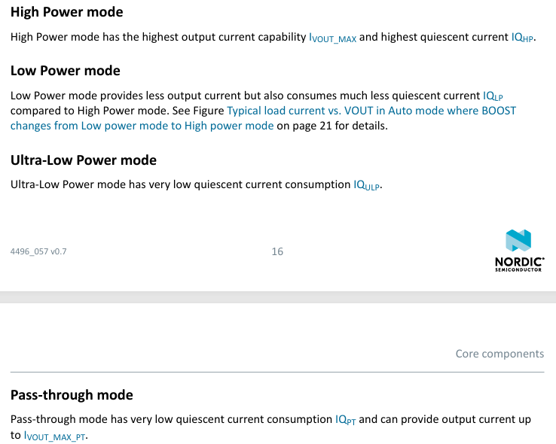
Task: Click the IQPT quiescent current link
Action: tap(345, 420)
